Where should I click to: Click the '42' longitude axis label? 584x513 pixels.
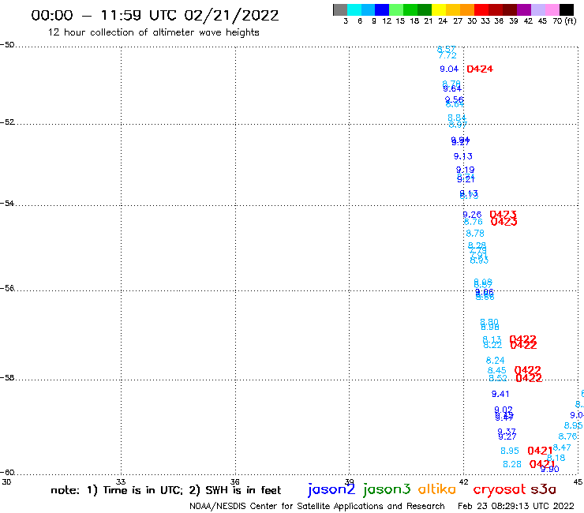(464, 481)
